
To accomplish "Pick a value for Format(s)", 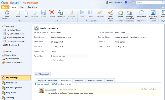I will 58,60.
